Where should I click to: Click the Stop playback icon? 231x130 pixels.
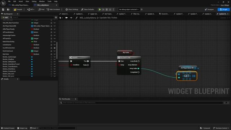tap(107, 9)
